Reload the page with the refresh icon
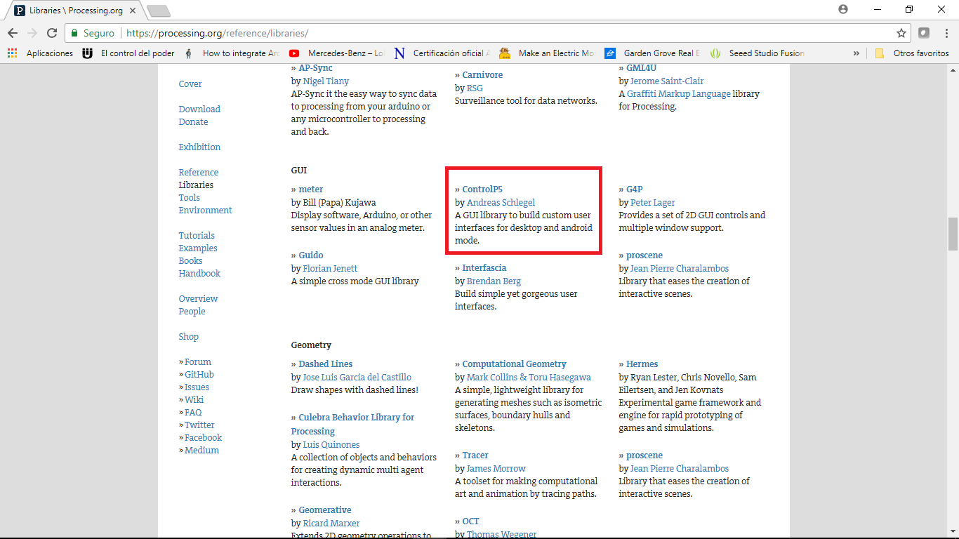The height and width of the screenshot is (539, 959). tap(52, 33)
